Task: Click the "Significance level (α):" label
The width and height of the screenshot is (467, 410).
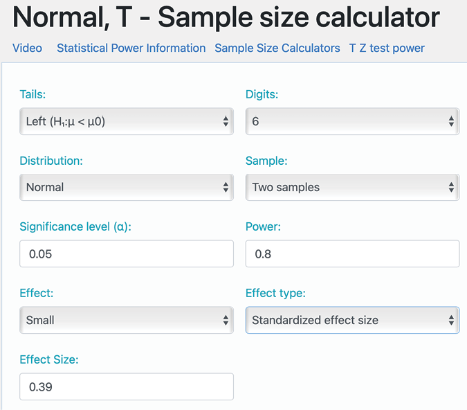Action: (75, 227)
